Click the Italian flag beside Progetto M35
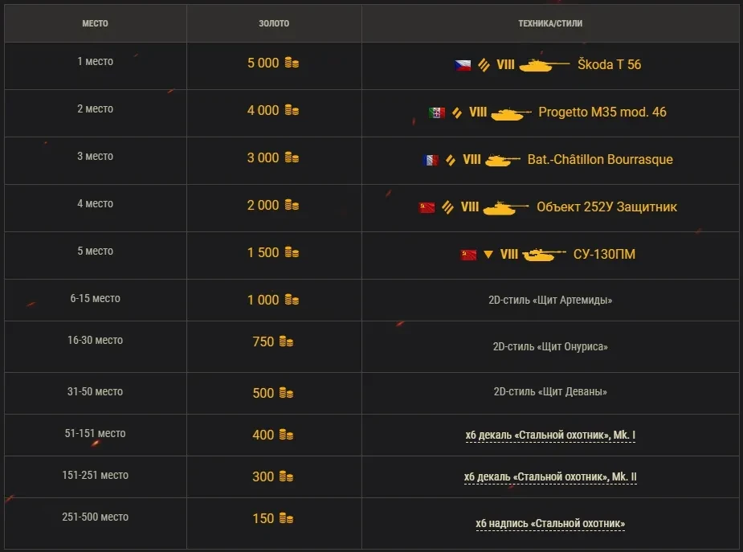 [x=436, y=112]
